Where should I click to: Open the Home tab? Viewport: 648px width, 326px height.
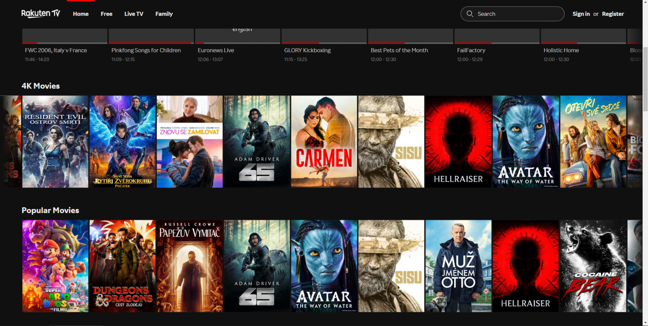coord(81,14)
